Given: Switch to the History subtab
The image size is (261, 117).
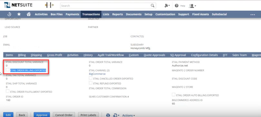Looking at the screenshot, I should [x=88, y=55].
